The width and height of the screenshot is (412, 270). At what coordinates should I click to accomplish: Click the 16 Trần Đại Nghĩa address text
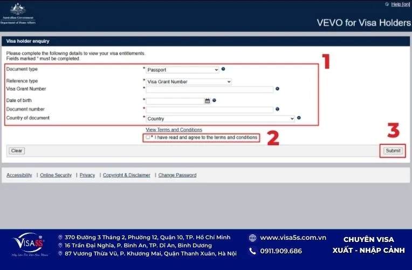[x=138, y=246]
